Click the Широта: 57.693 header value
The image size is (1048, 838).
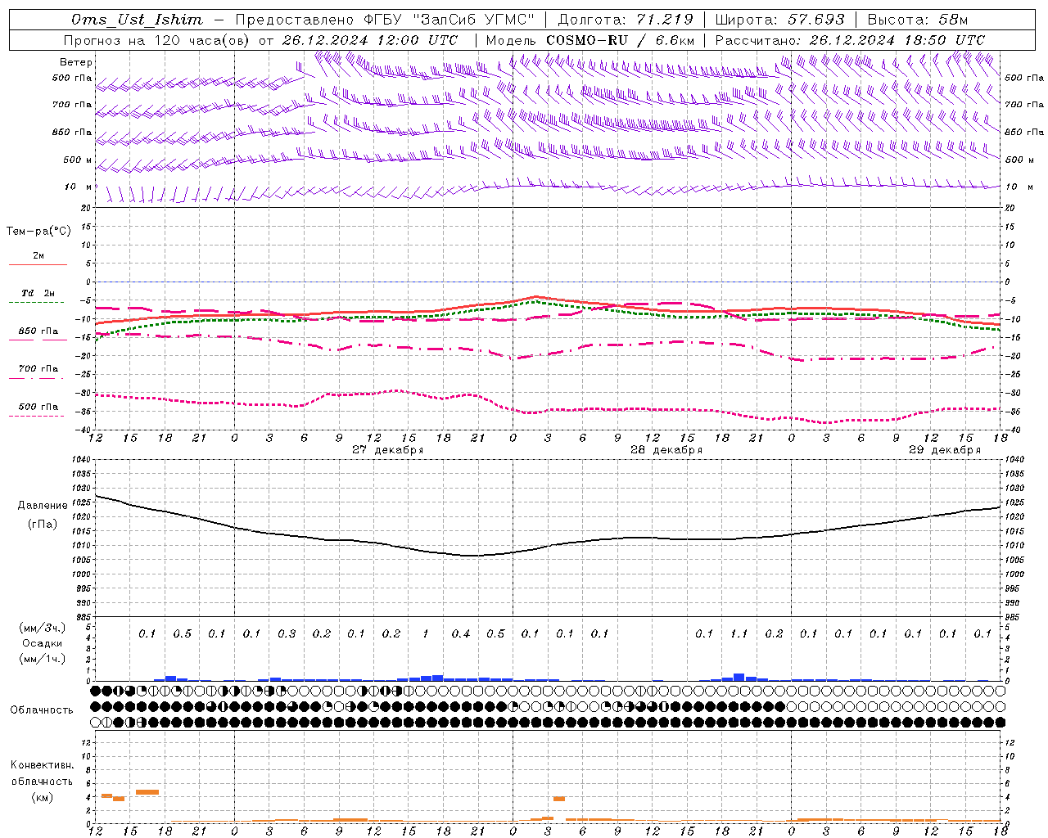coord(780,20)
